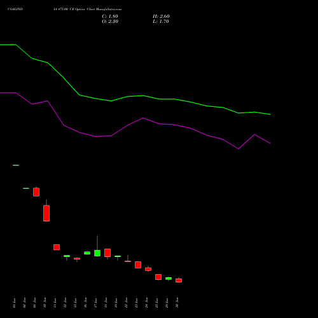
Task: Click the 22 Jun date axis label
Action: click(x=126, y=303)
